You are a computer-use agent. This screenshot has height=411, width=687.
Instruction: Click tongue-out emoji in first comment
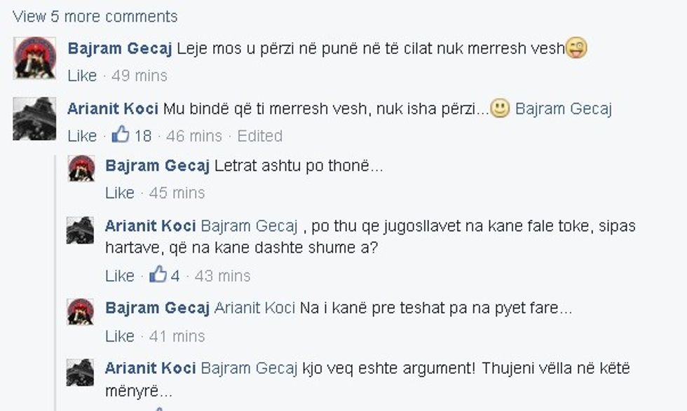(x=576, y=48)
